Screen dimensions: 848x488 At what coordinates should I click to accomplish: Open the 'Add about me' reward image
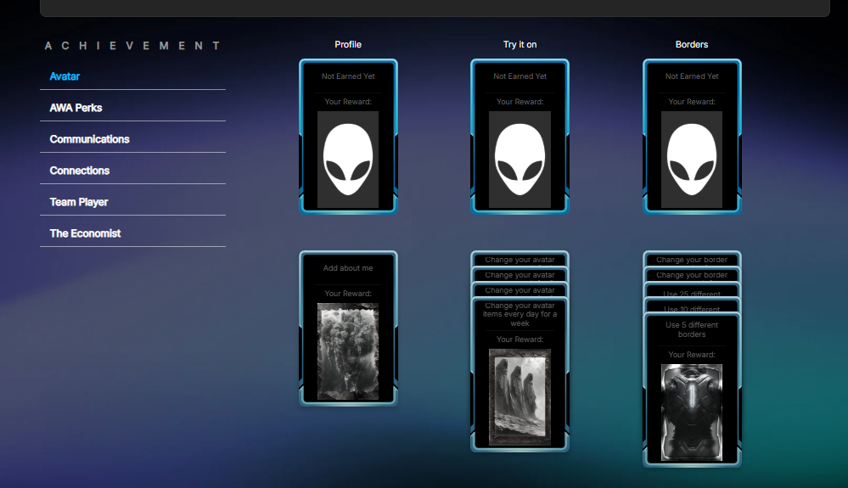coord(348,351)
